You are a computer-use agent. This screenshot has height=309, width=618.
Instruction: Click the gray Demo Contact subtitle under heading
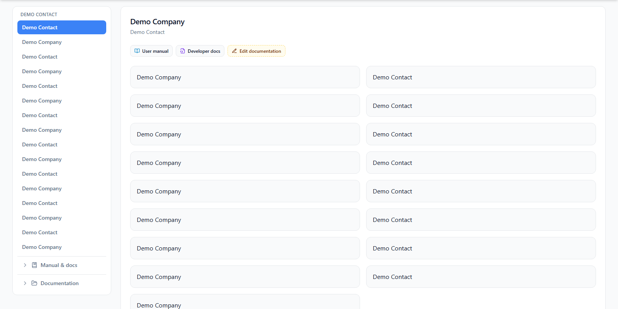pos(147,32)
